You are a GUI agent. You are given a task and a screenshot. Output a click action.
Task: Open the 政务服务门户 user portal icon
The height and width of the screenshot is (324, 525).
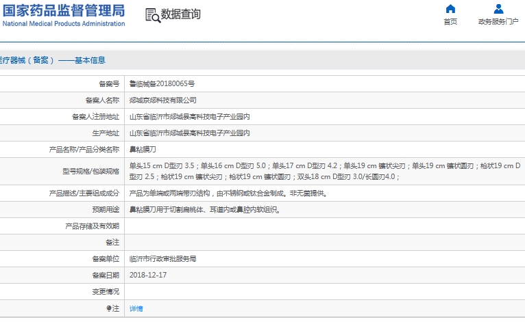(x=498, y=9)
